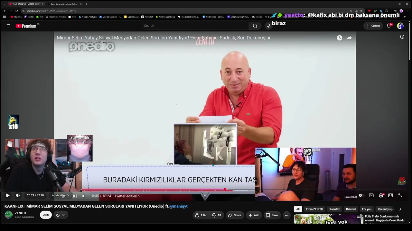Join the ZENITH channel

point(46,215)
